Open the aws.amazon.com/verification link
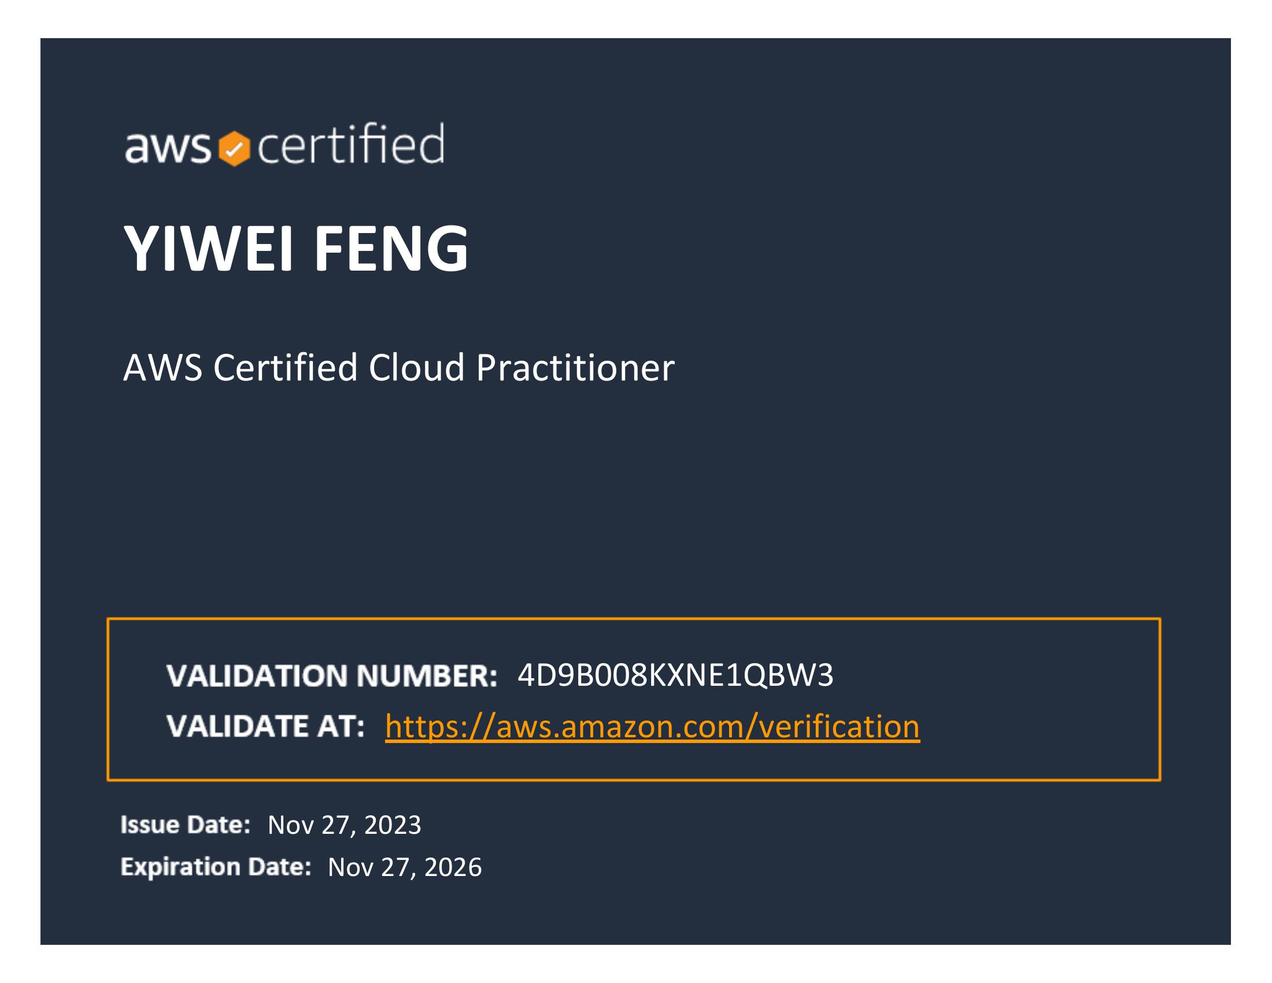This screenshot has height=983, width=1272. click(652, 727)
